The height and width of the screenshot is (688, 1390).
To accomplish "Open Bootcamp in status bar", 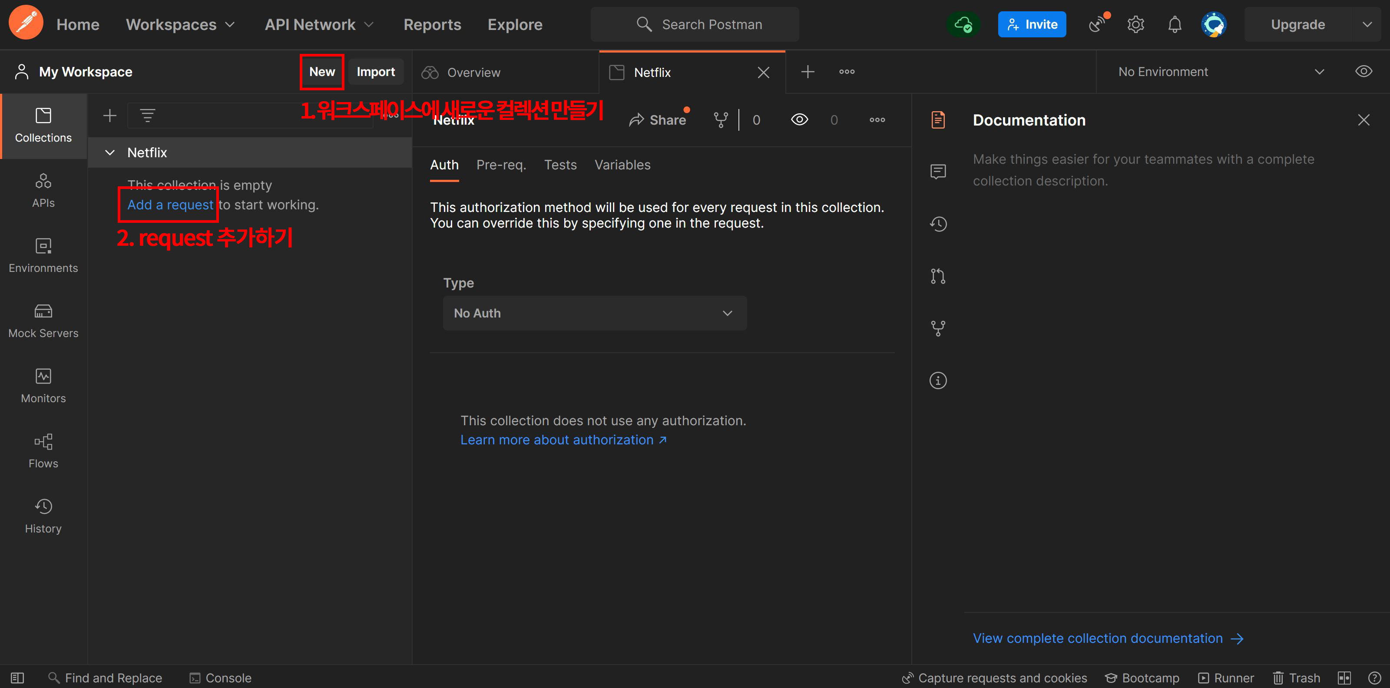I will (1142, 678).
